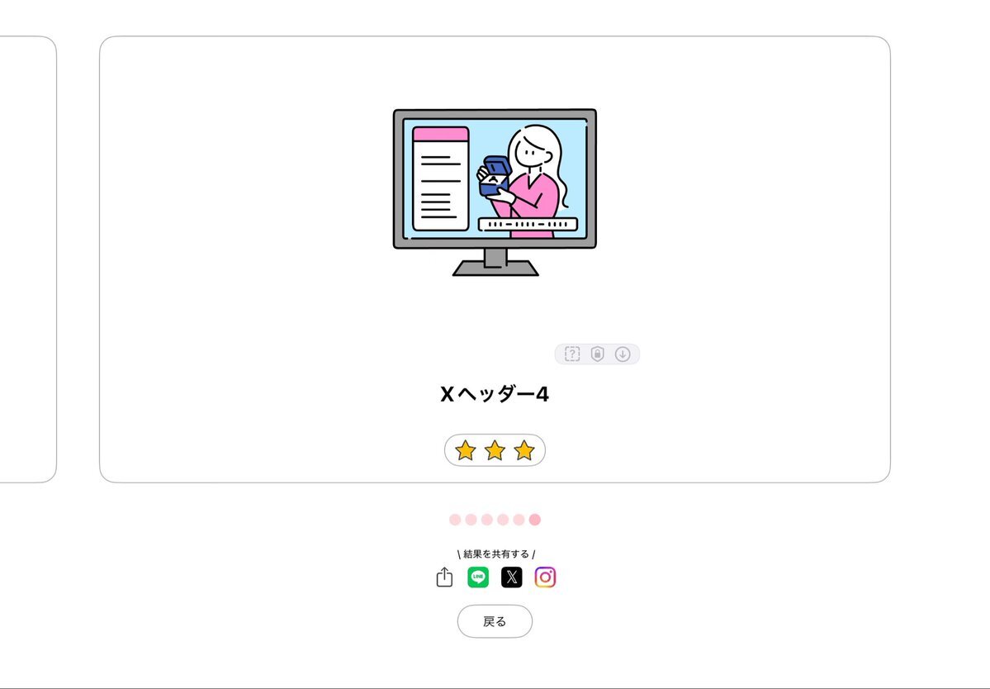Share the result via LINE
This screenshot has width=990, height=689.
tap(478, 577)
